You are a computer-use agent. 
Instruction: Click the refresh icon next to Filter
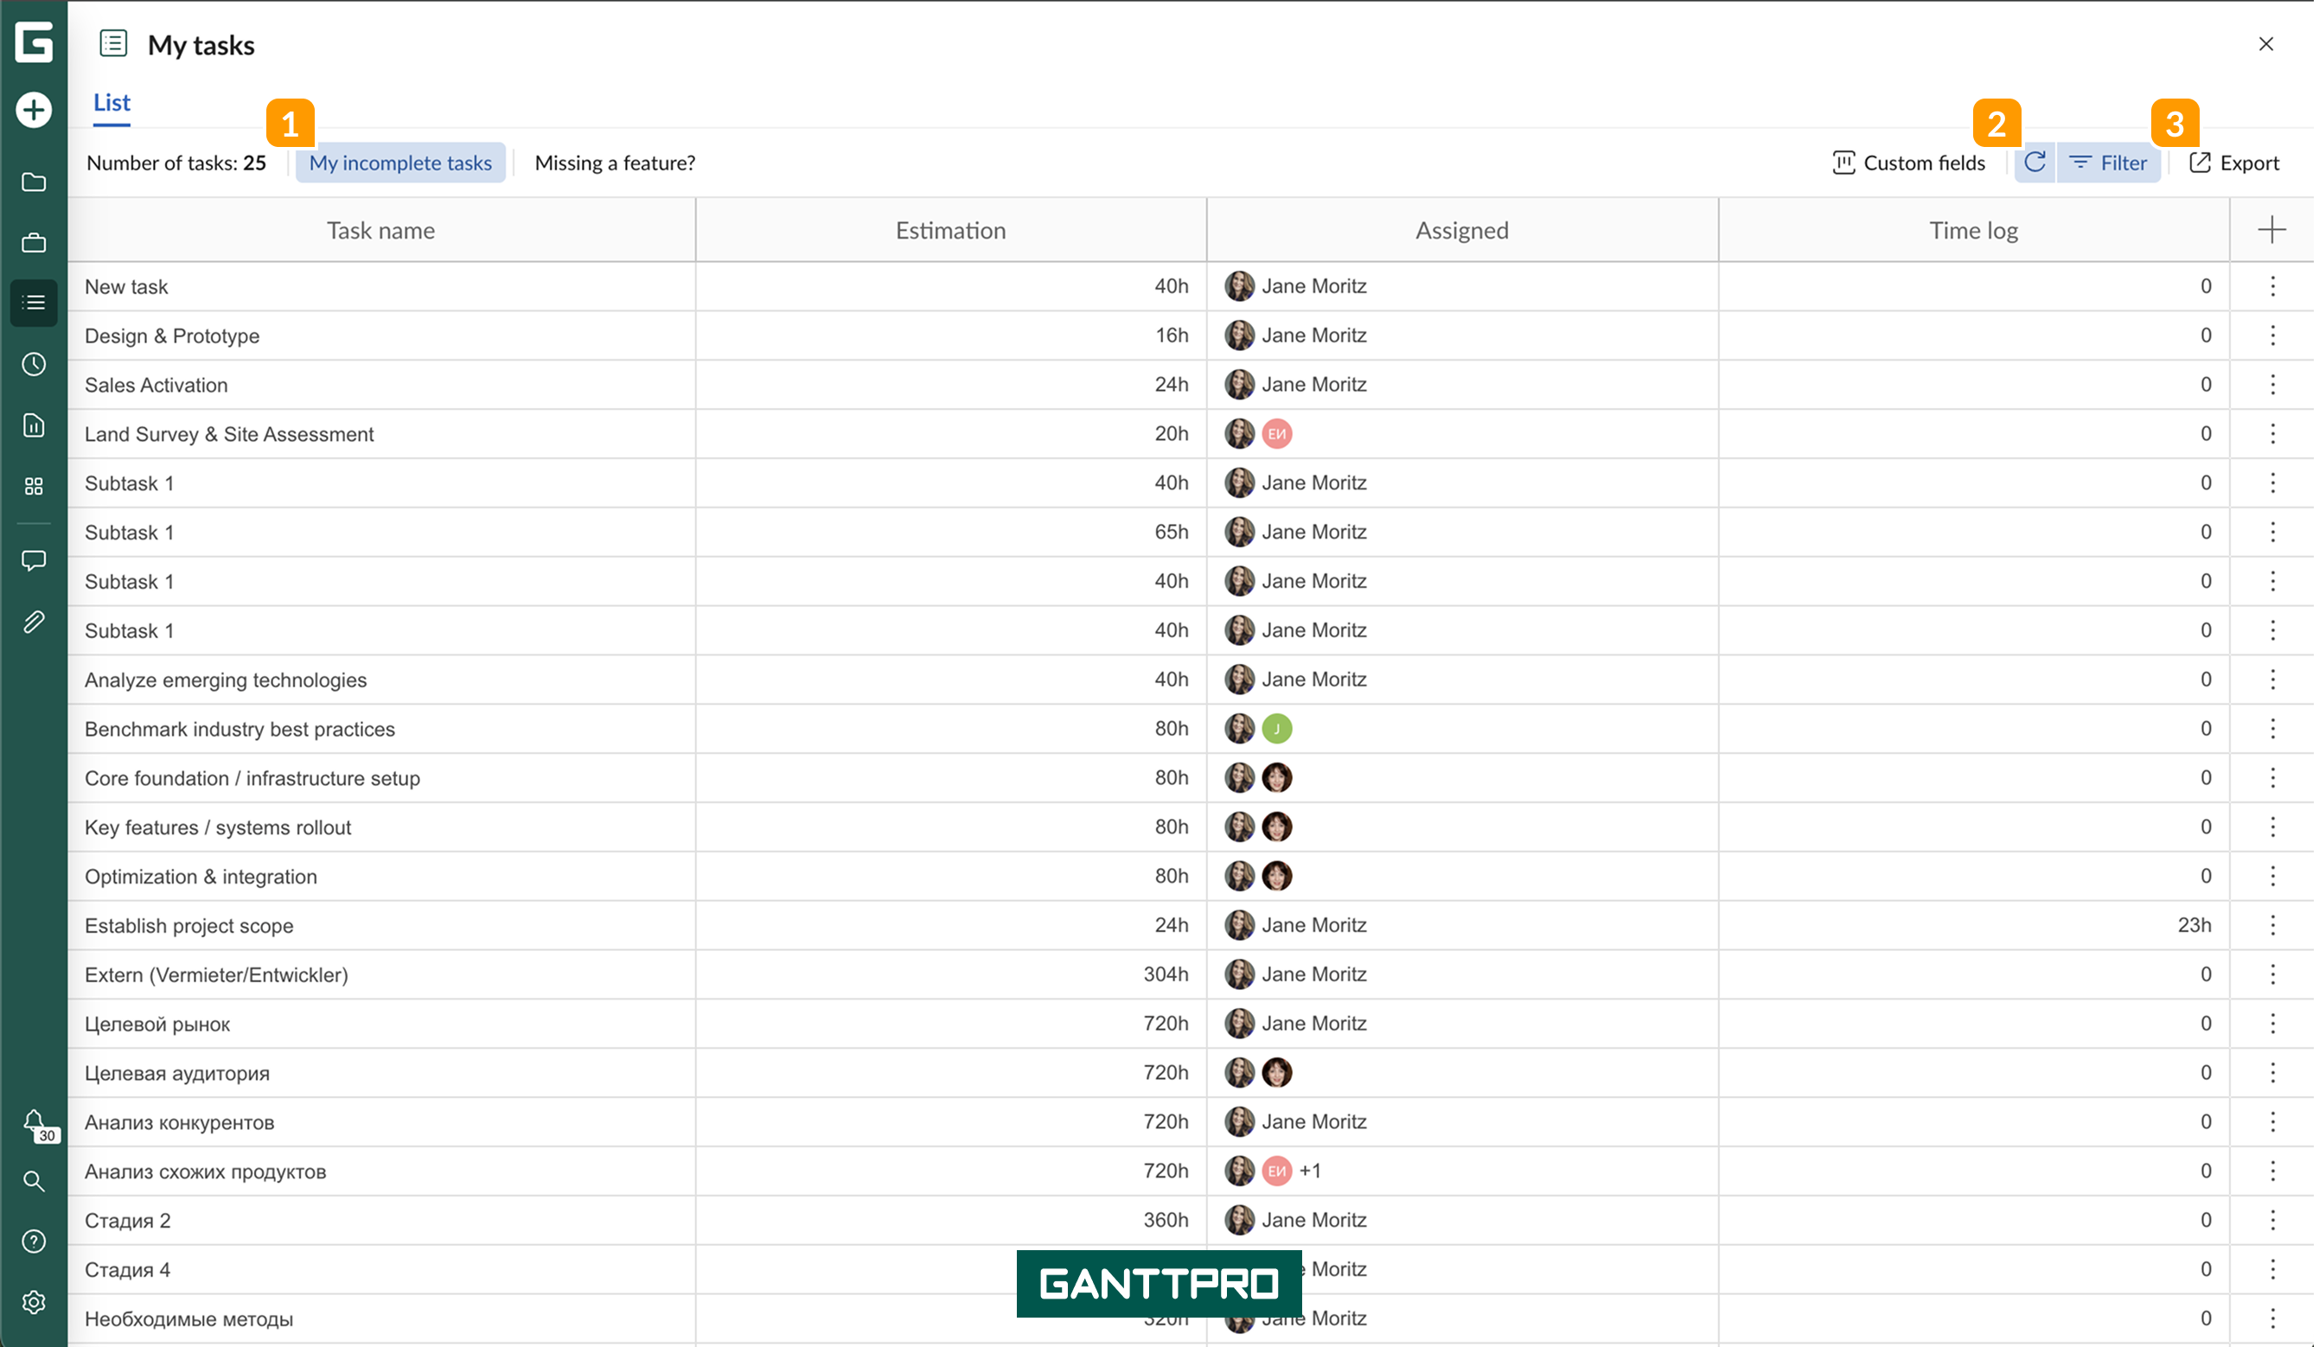(x=2035, y=163)
